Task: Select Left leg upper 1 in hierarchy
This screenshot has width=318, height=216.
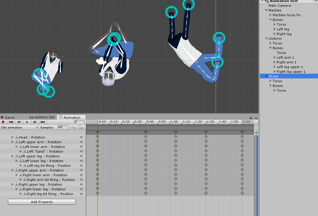Action: (x=290, y=67)
